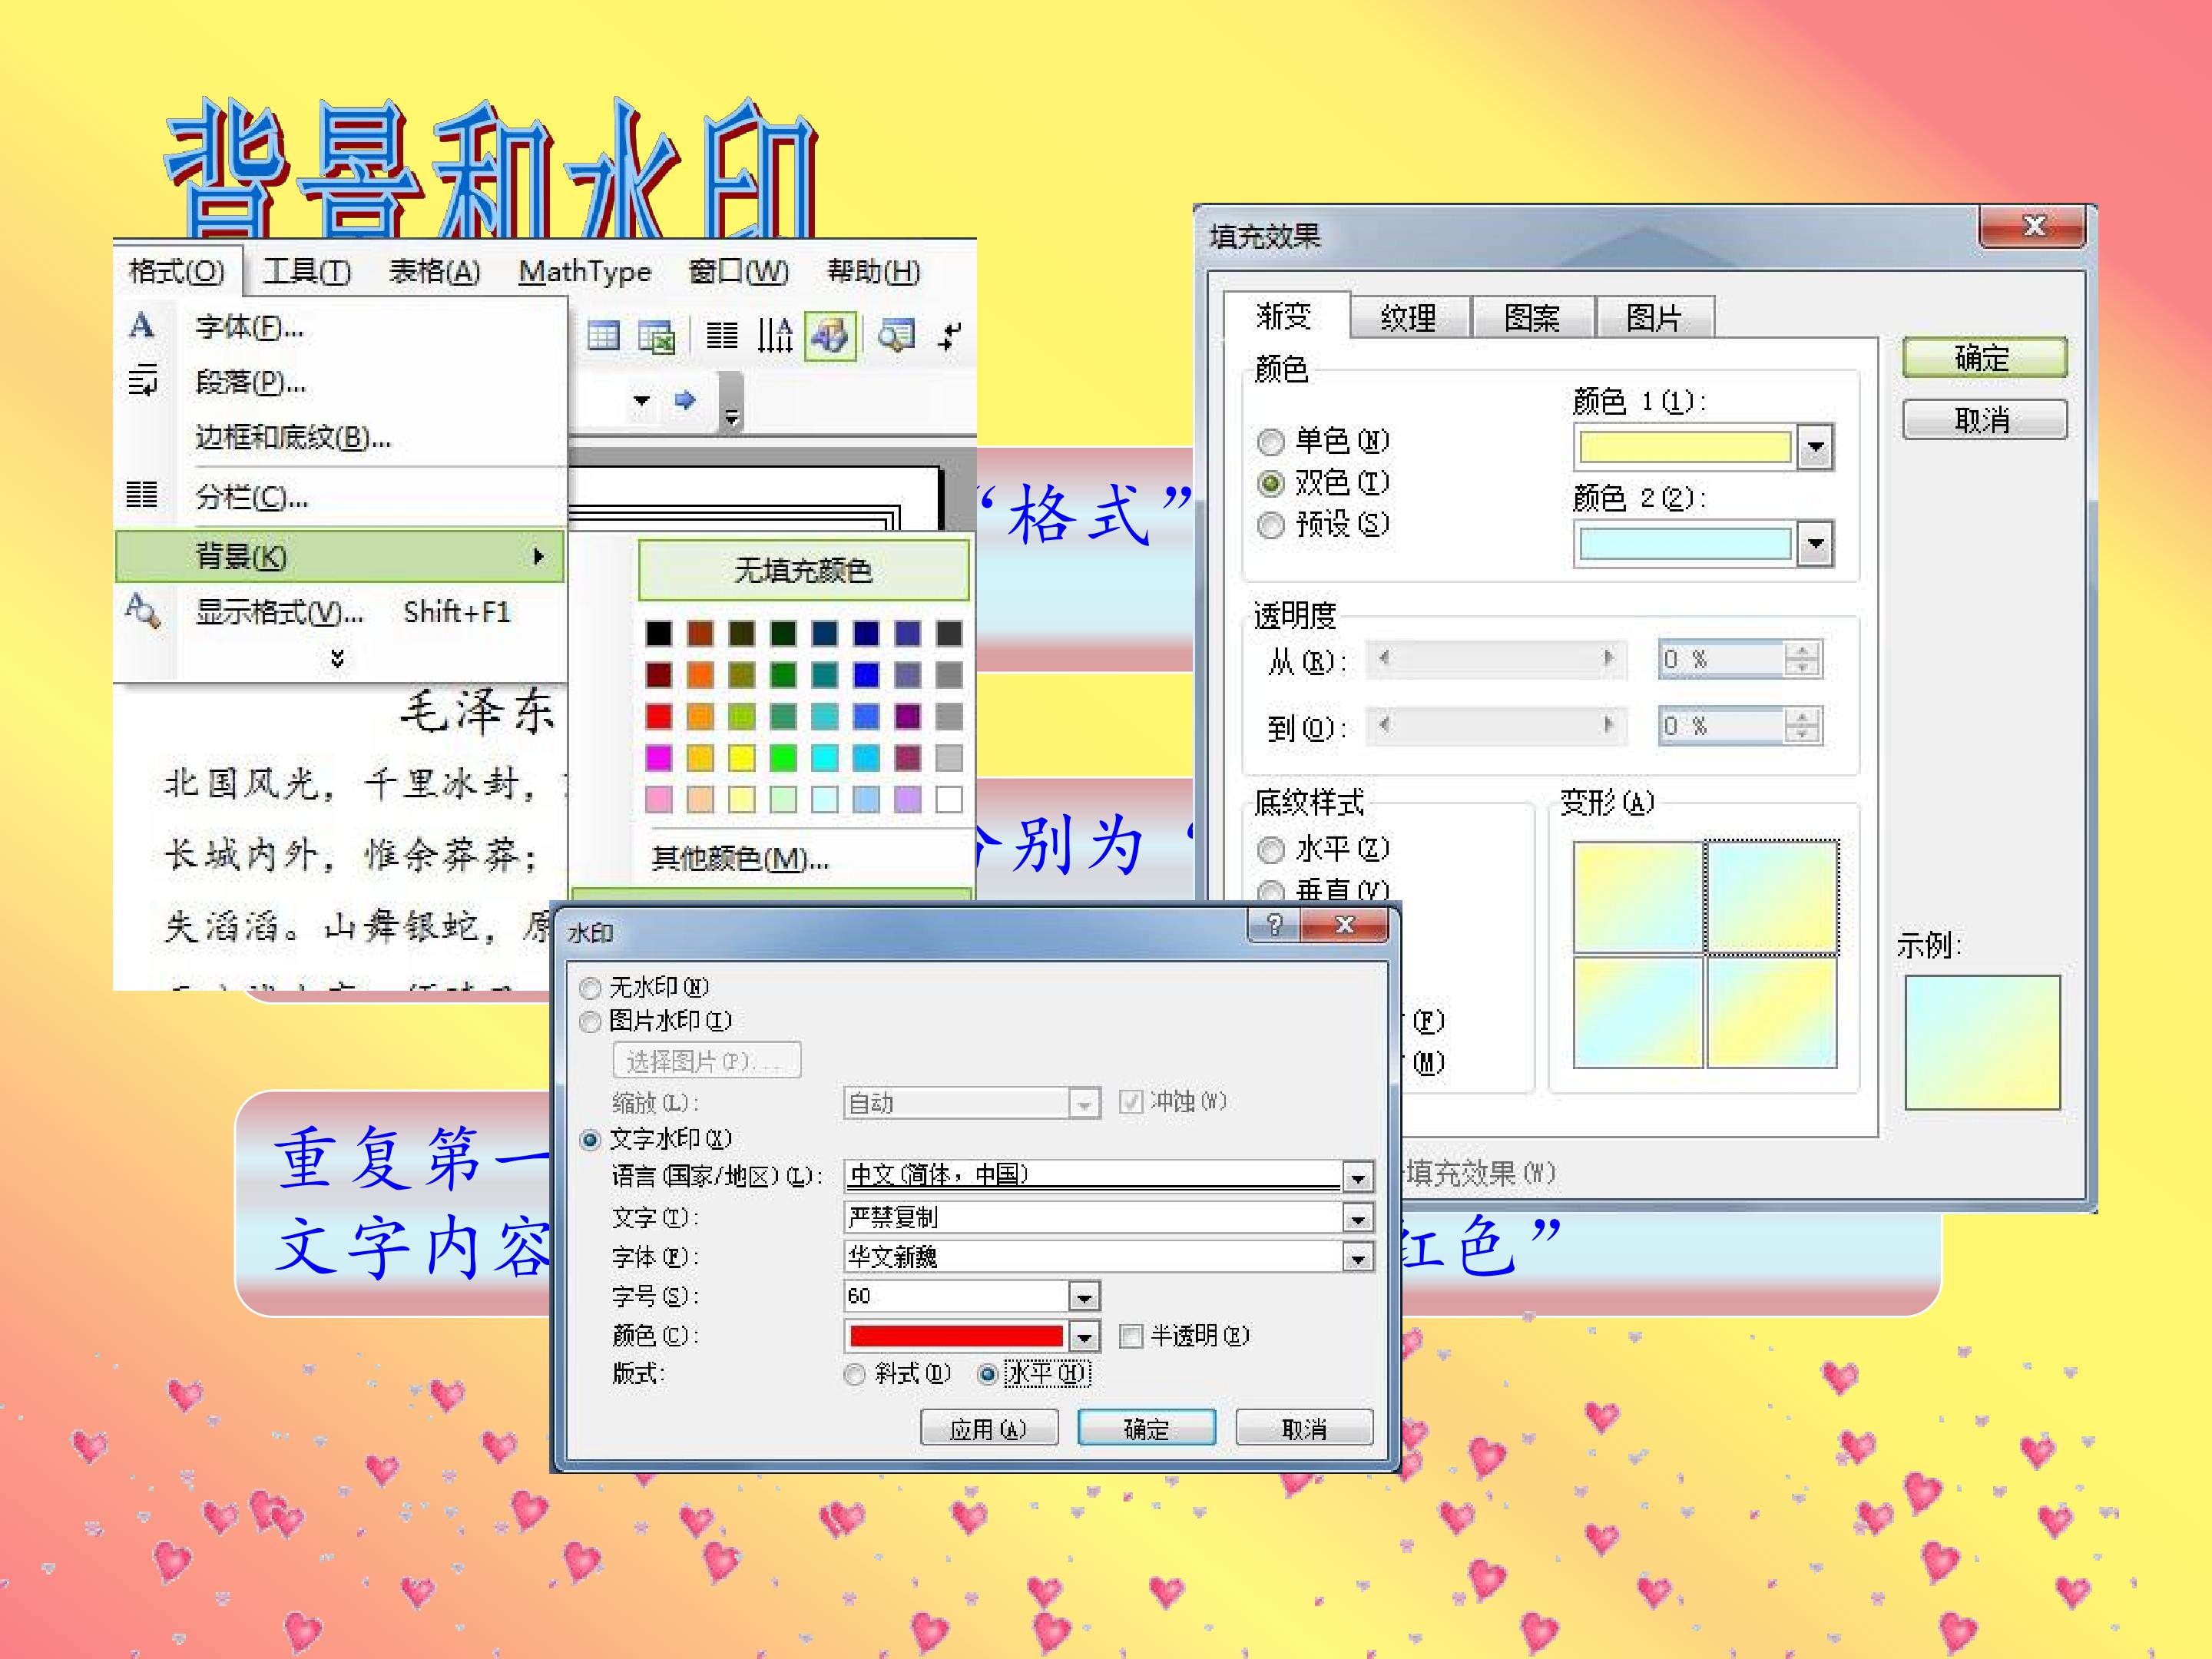Click the blue Go arrow icon

685,400
